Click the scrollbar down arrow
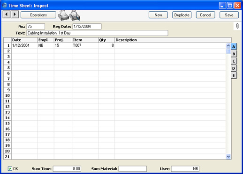The image size is (243, 174). click(228, 156)
